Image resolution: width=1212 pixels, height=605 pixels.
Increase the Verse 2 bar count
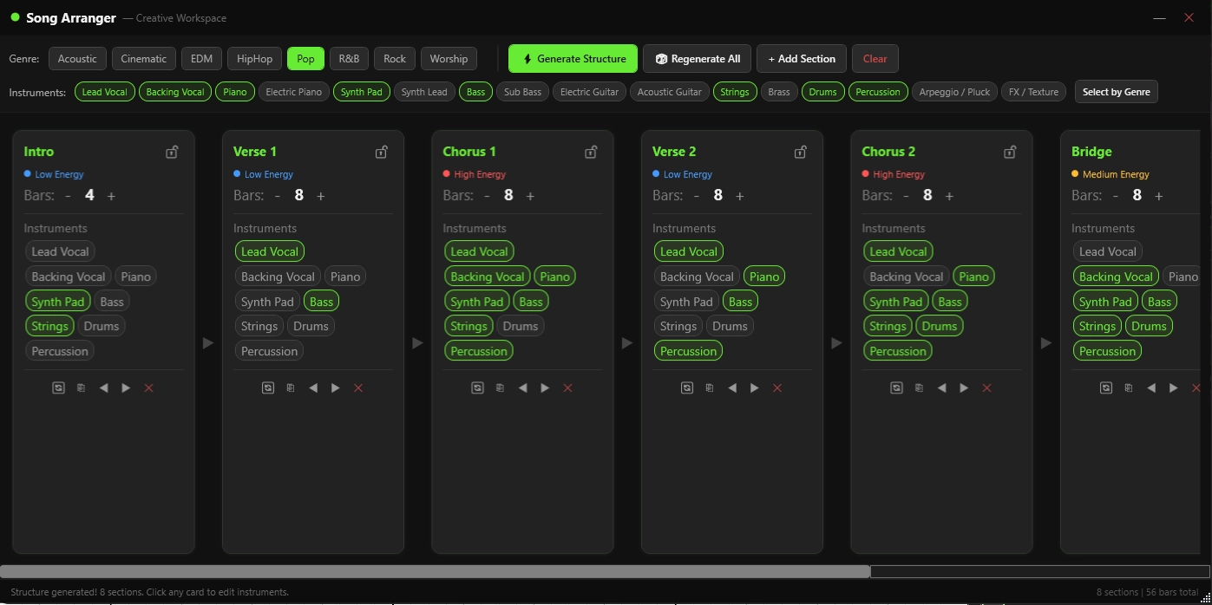[x=740, y=196]
